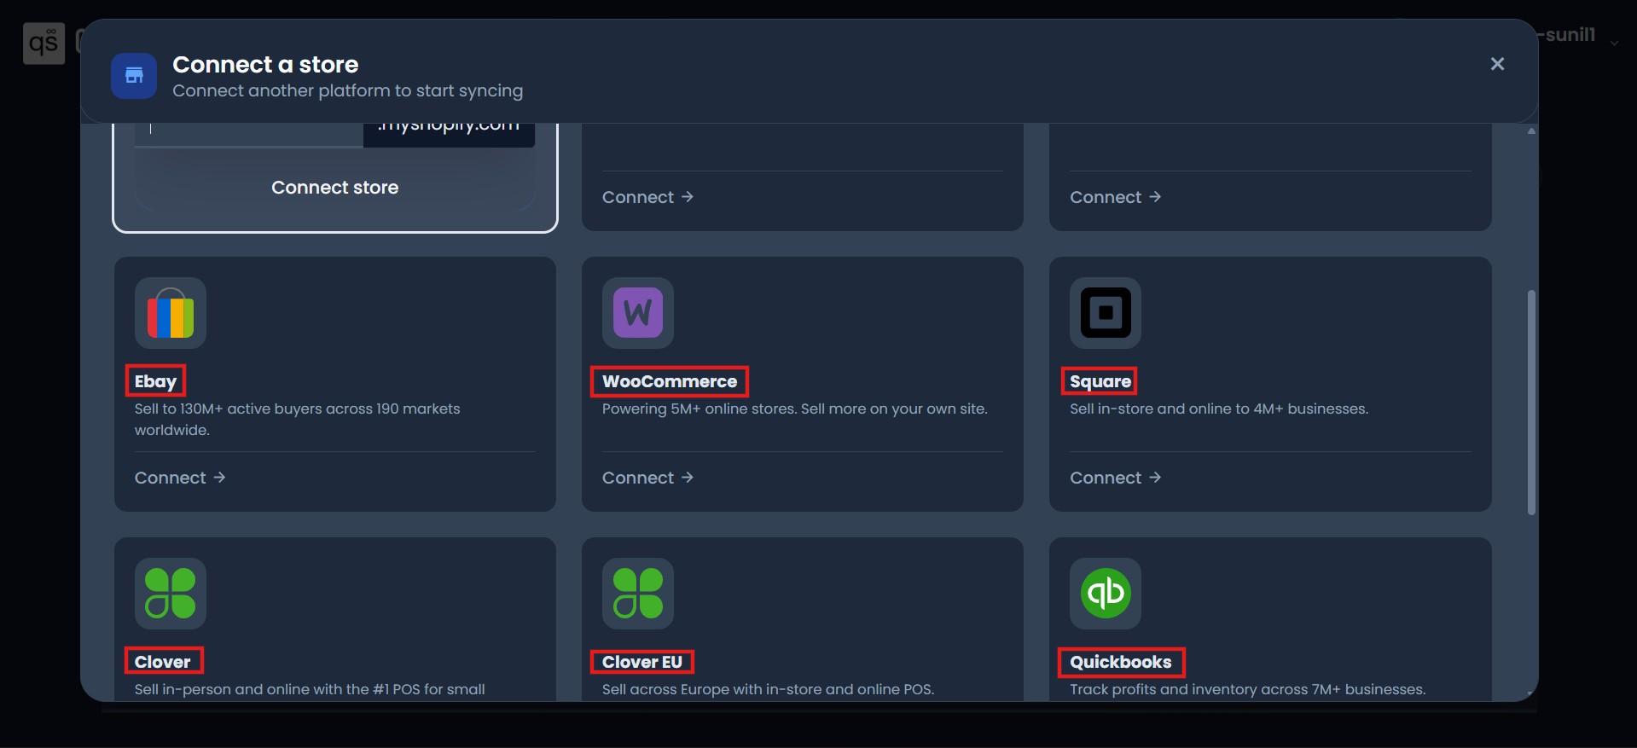
Task: Click the 'Connect a store' title
Action: (x=265, y=65)
